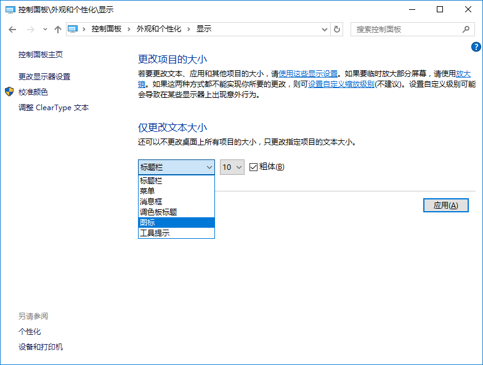This screenshot has width=483, height=365.
Task: Click the blue help question mark icon
Action: [x=476, y=47]
